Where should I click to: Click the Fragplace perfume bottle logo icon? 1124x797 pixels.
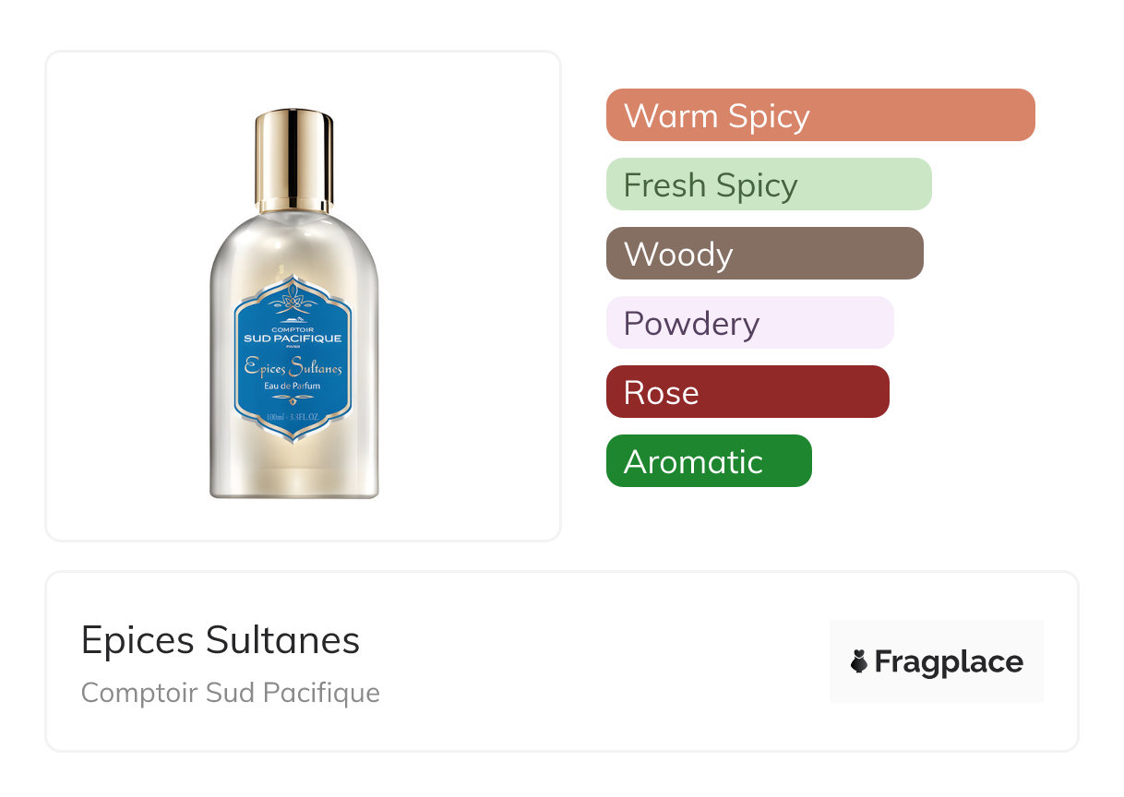(x=859, y=661)
